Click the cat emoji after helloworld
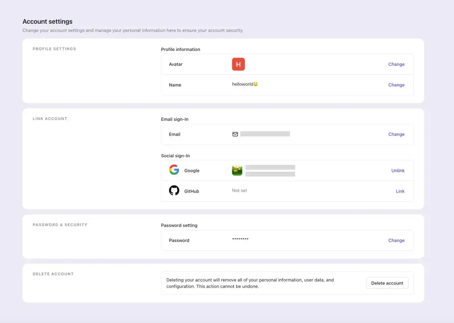 point(255,84)
